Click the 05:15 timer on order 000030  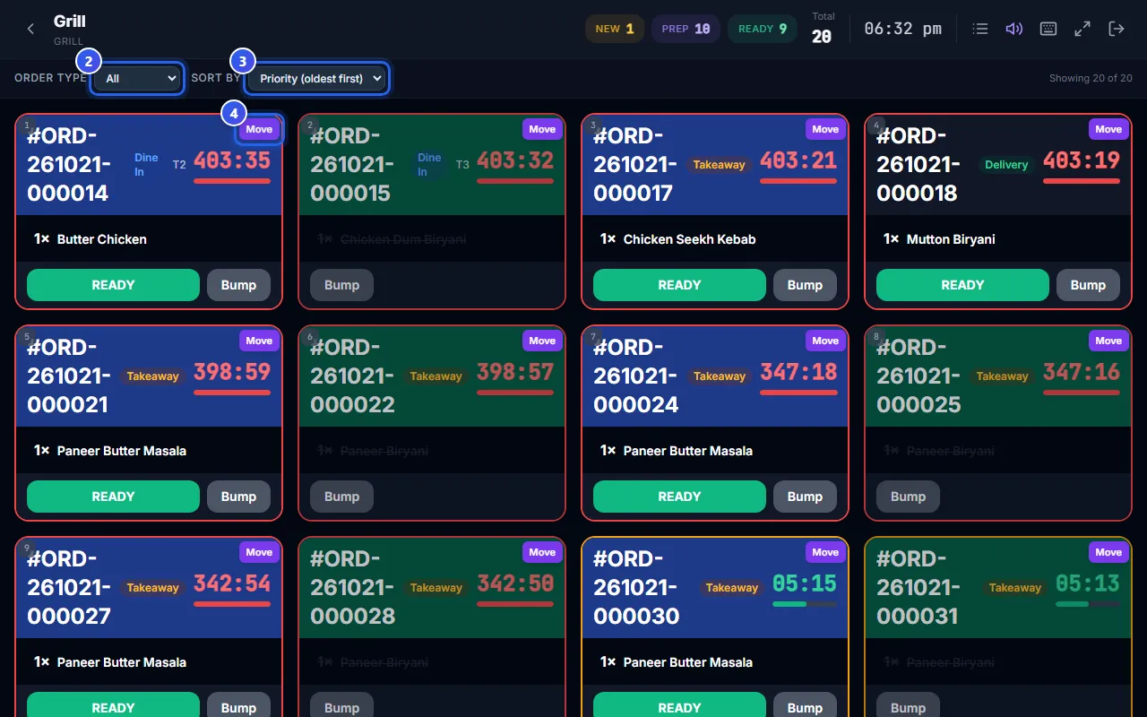805,583
